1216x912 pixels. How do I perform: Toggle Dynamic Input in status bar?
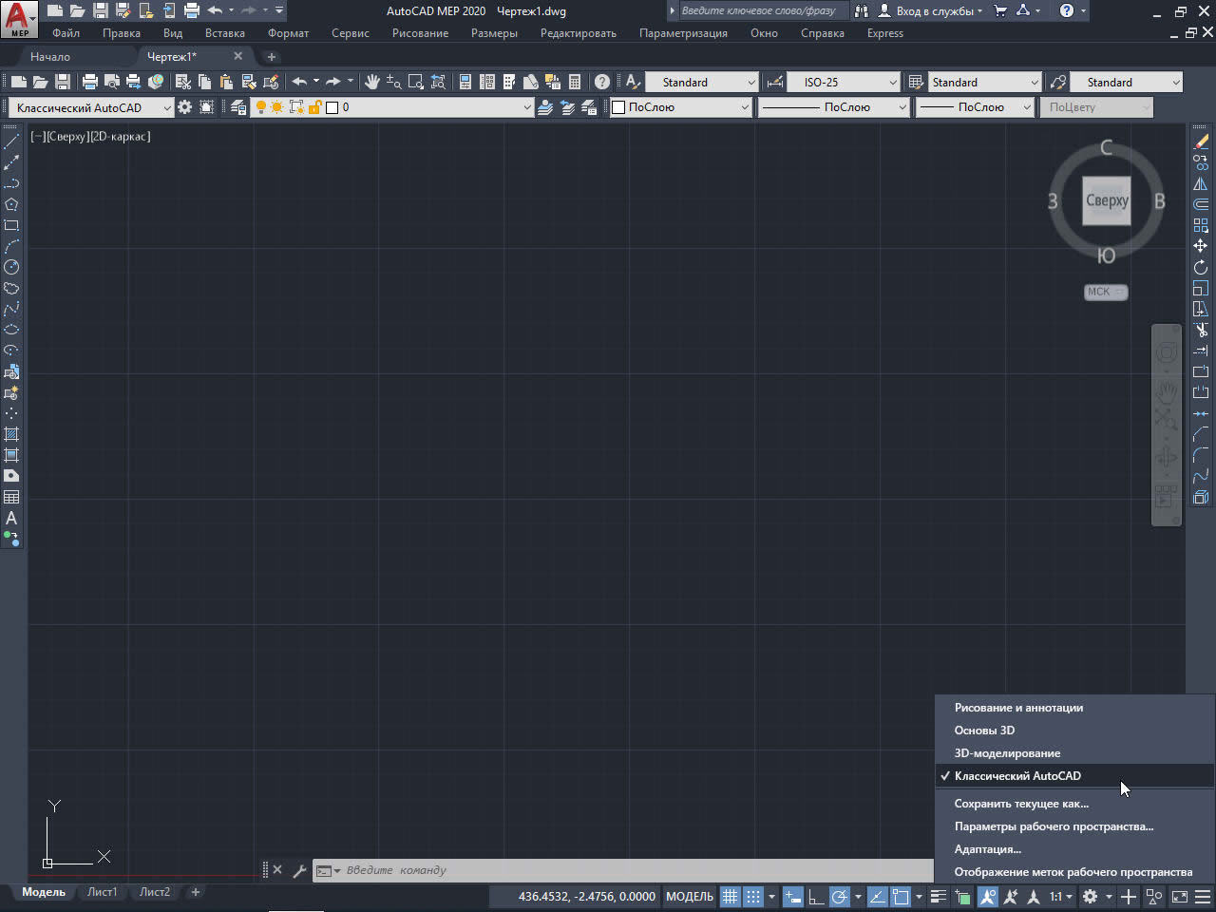coord(792,896)
